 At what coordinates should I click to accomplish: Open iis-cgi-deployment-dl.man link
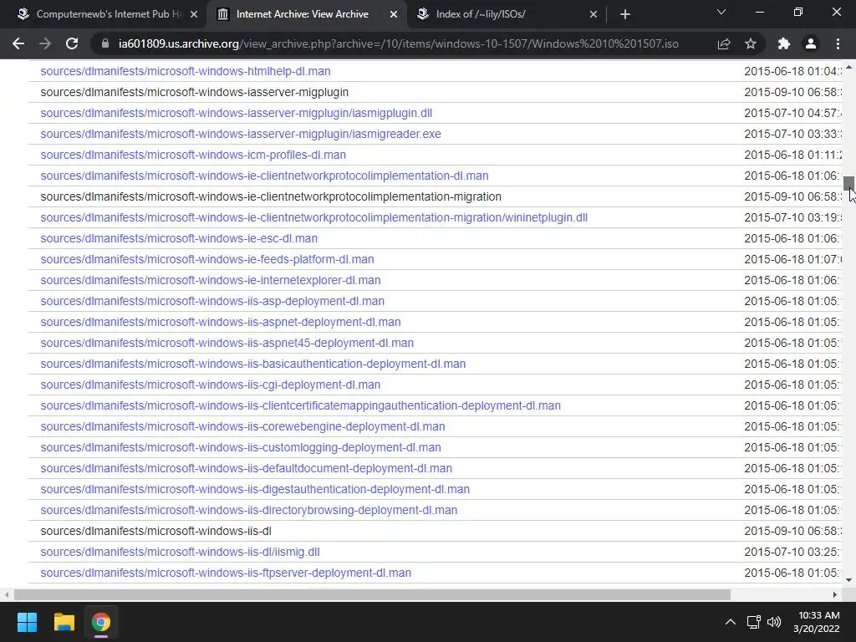click(210, 385)
